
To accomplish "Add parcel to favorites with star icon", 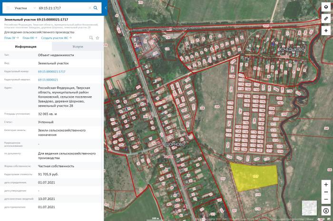I will coord(98,38).
